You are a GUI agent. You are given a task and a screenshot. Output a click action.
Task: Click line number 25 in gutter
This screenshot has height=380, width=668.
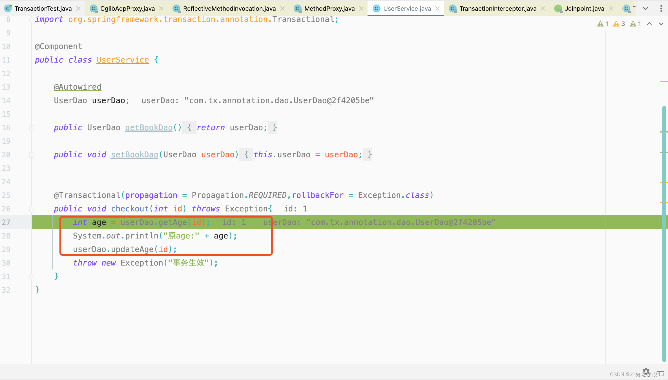[6, 195]
